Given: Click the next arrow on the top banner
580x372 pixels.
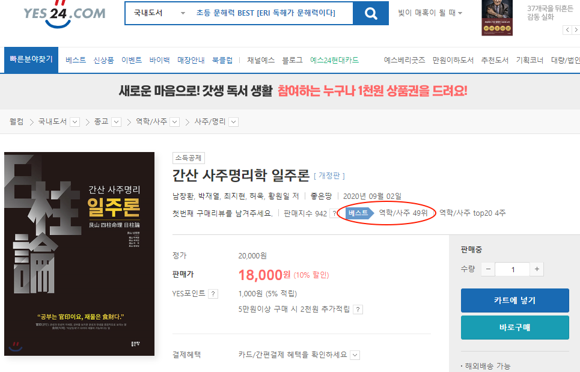Looking at the screenshot, I should (x=576, y=29).
